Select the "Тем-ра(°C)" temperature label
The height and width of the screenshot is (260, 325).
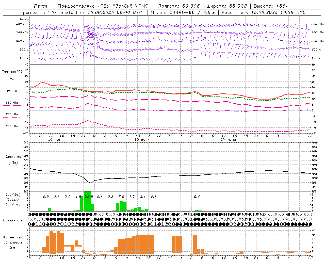tap(12, 72)
